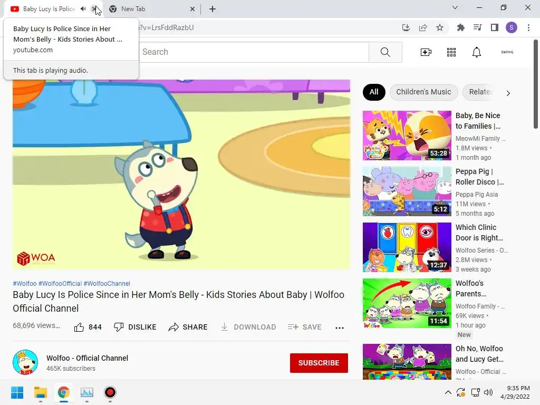Image resolution: width=540 pixels, height=405 pixels.
Task: Click the Chrome taskbar icon
Action: pyautogui.click(x=63, y=392)
